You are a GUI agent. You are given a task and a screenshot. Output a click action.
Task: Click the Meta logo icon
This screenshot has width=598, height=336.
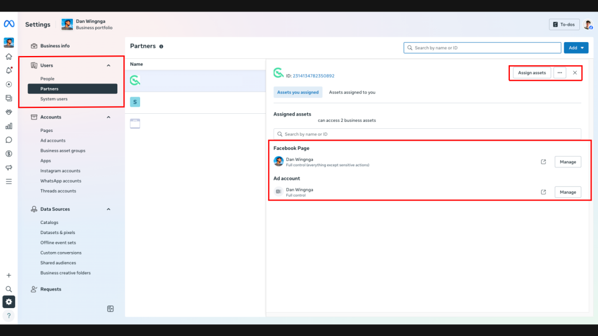pyautogui.click(x=9, y=23)
